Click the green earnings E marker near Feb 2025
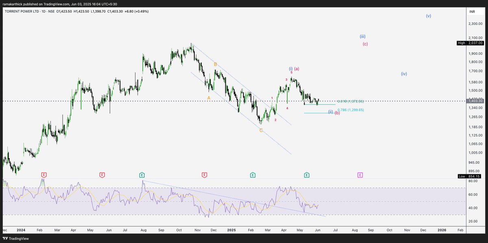The image size is (488, 243). point(253,175)
